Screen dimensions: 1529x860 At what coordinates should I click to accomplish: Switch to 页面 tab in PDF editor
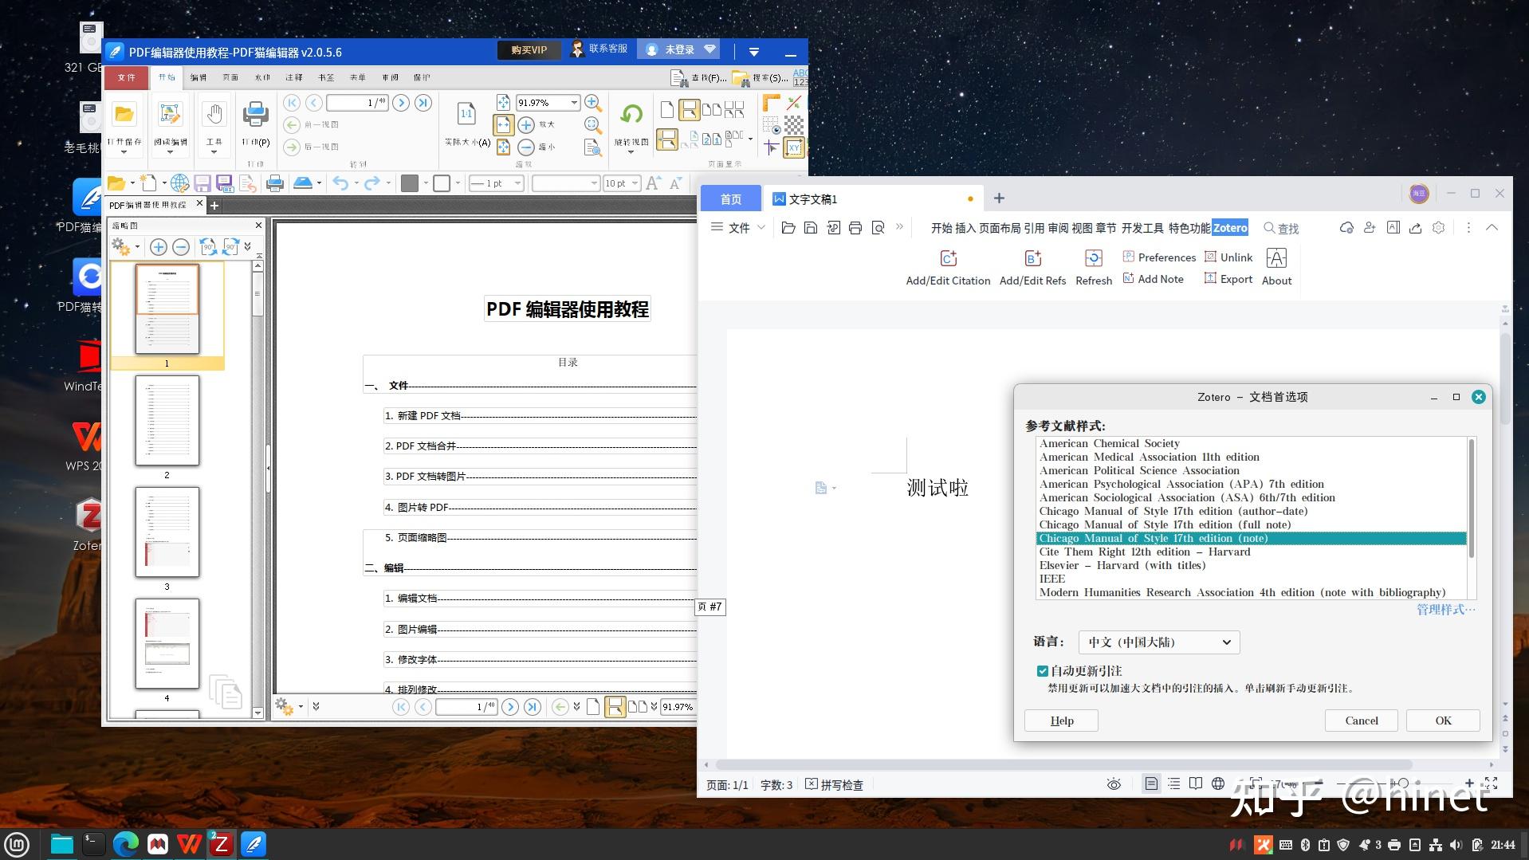[x=230, y=78]
